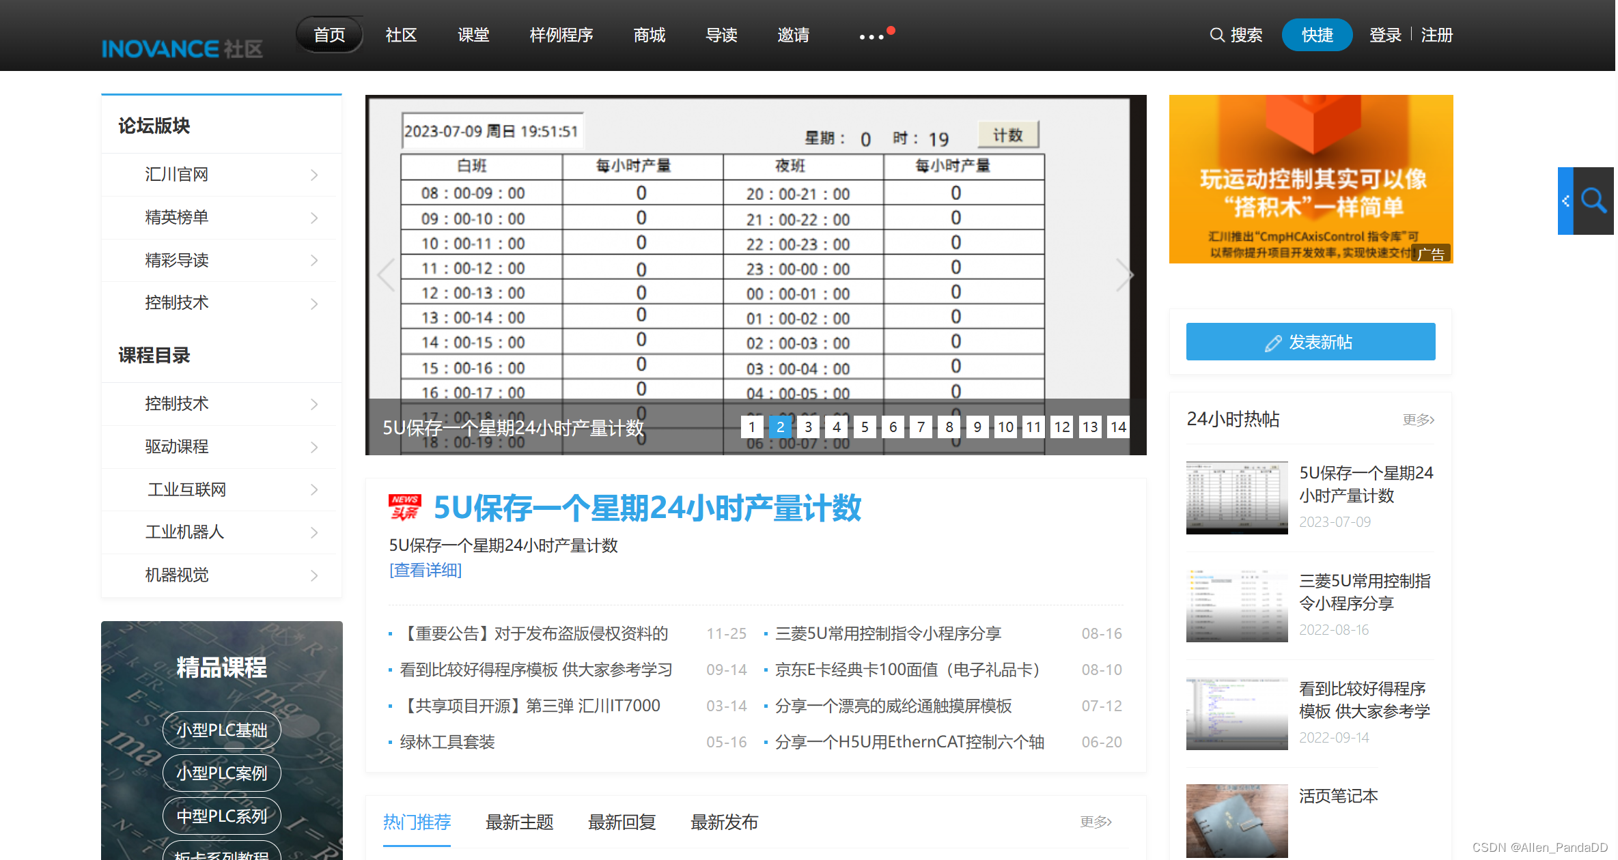Viewport: 1618px width, 860px height.
Task: Expand 工业互联网 chevron
Action: tap(314, 489)
